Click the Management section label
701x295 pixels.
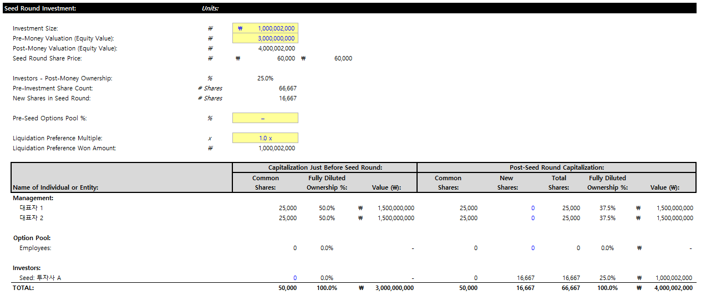coord(33,198)
